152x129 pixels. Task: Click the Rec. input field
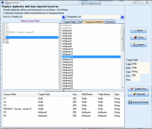136,80
